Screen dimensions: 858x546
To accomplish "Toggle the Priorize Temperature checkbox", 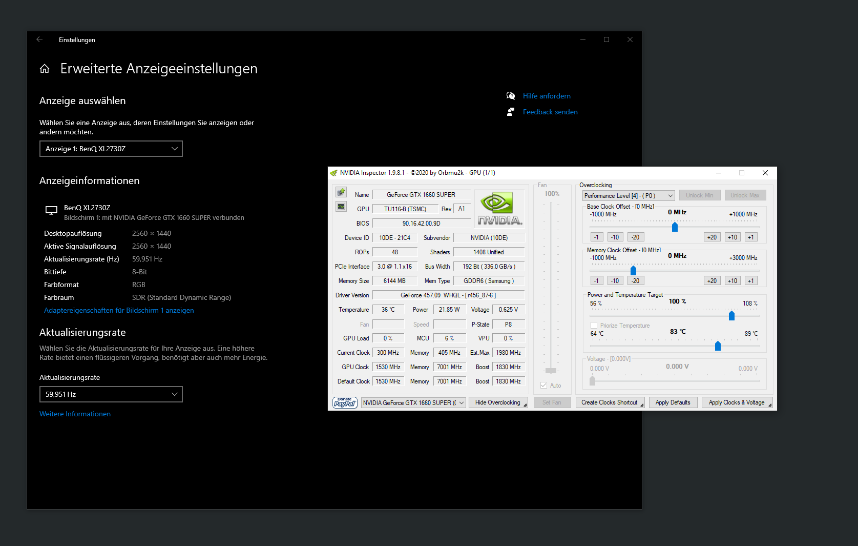I will tap(594, 326).
